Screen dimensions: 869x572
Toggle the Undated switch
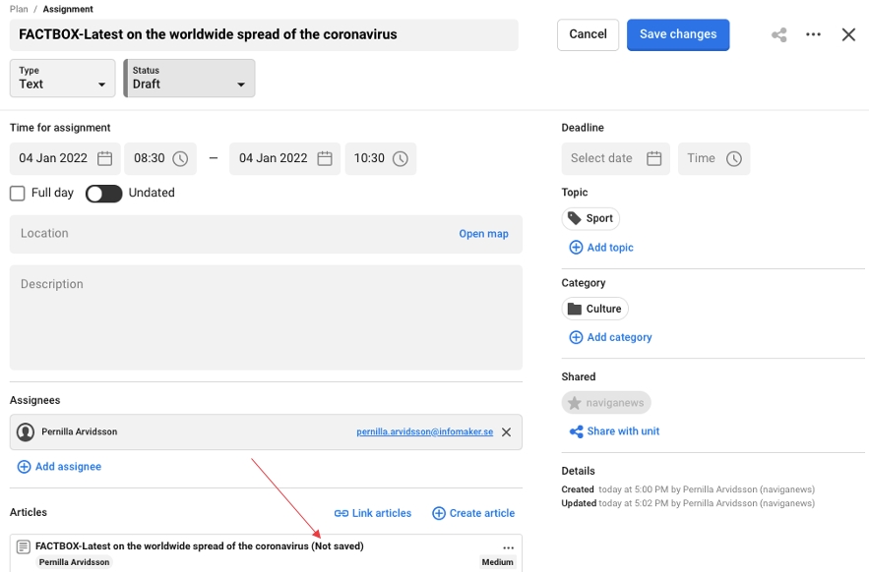click(103, 194)
